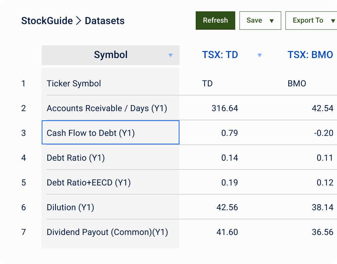Viewport: 337px width, 264px height.
Task: Click BMO's Debt Ratio value 0.11
Action: point(325,158)
